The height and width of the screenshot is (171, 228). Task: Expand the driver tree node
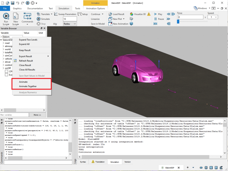coord(3,62)
